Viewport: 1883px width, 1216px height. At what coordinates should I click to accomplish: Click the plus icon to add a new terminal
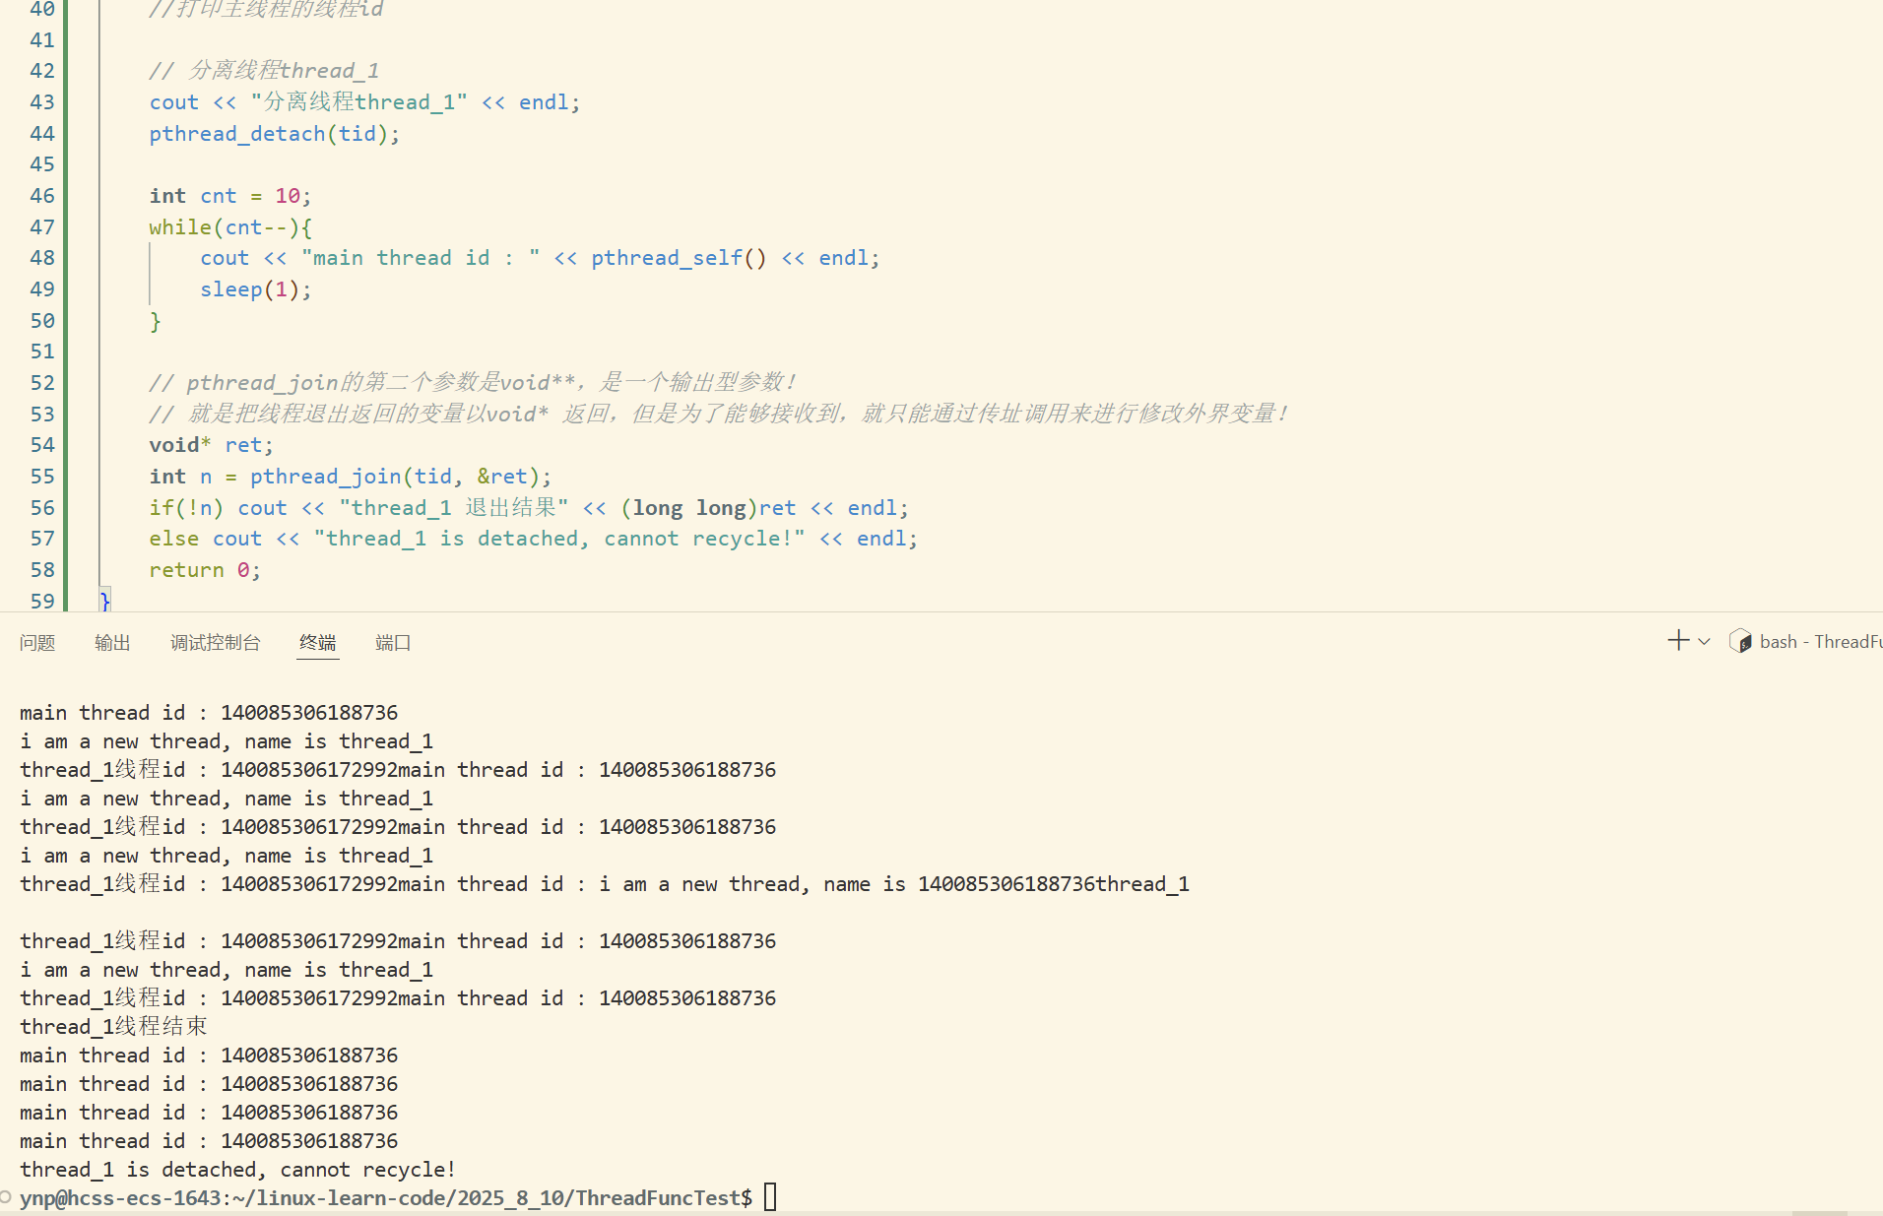click(x=1678, y=641)
